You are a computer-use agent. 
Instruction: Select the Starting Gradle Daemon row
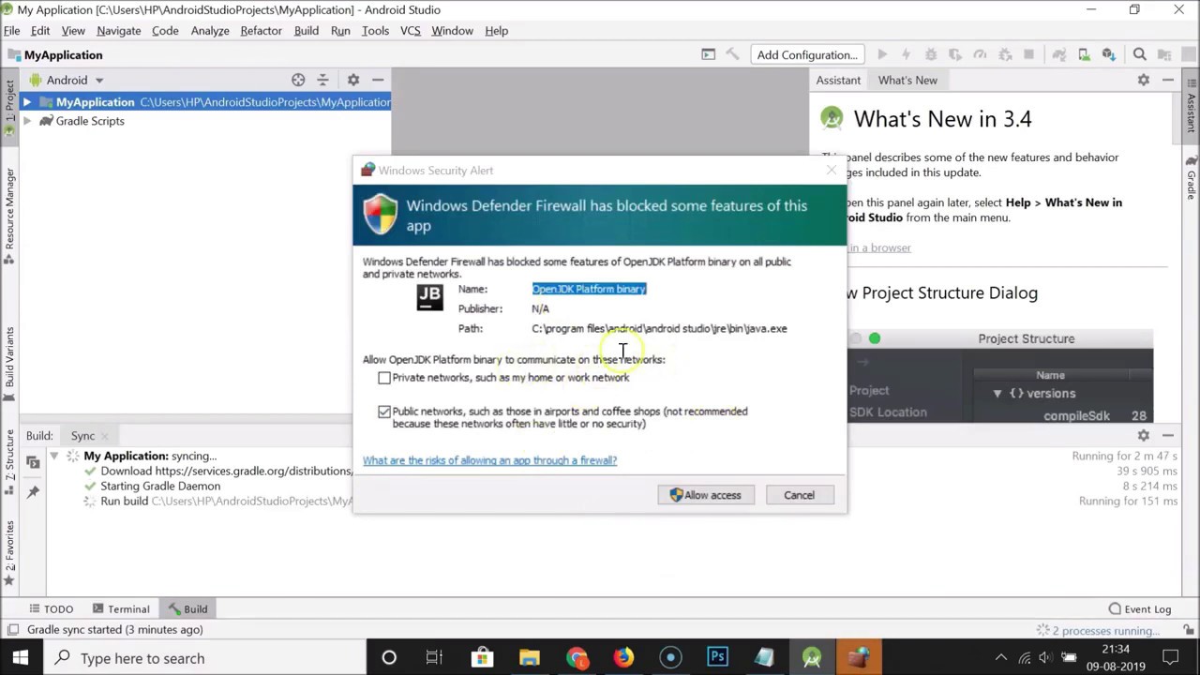tap(160, 486)
